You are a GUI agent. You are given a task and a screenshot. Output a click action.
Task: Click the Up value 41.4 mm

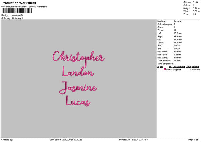pos(178,40)
